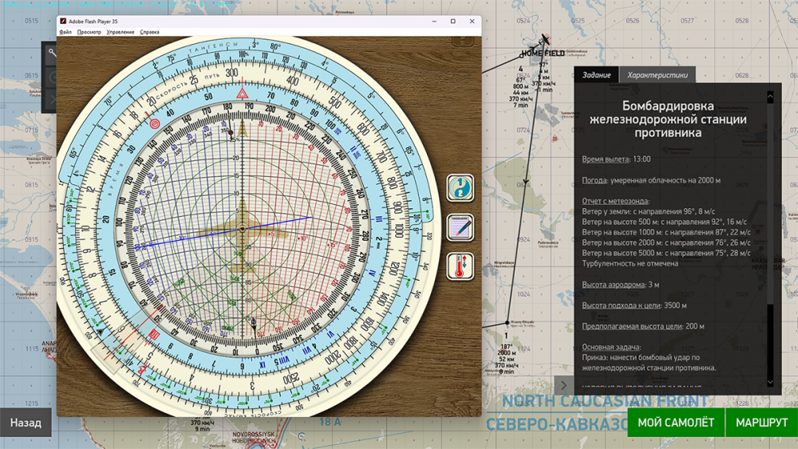Click the Adobe Flash Player title icon
This screenshot has width=798, height=449.
(x=63, y=22)
